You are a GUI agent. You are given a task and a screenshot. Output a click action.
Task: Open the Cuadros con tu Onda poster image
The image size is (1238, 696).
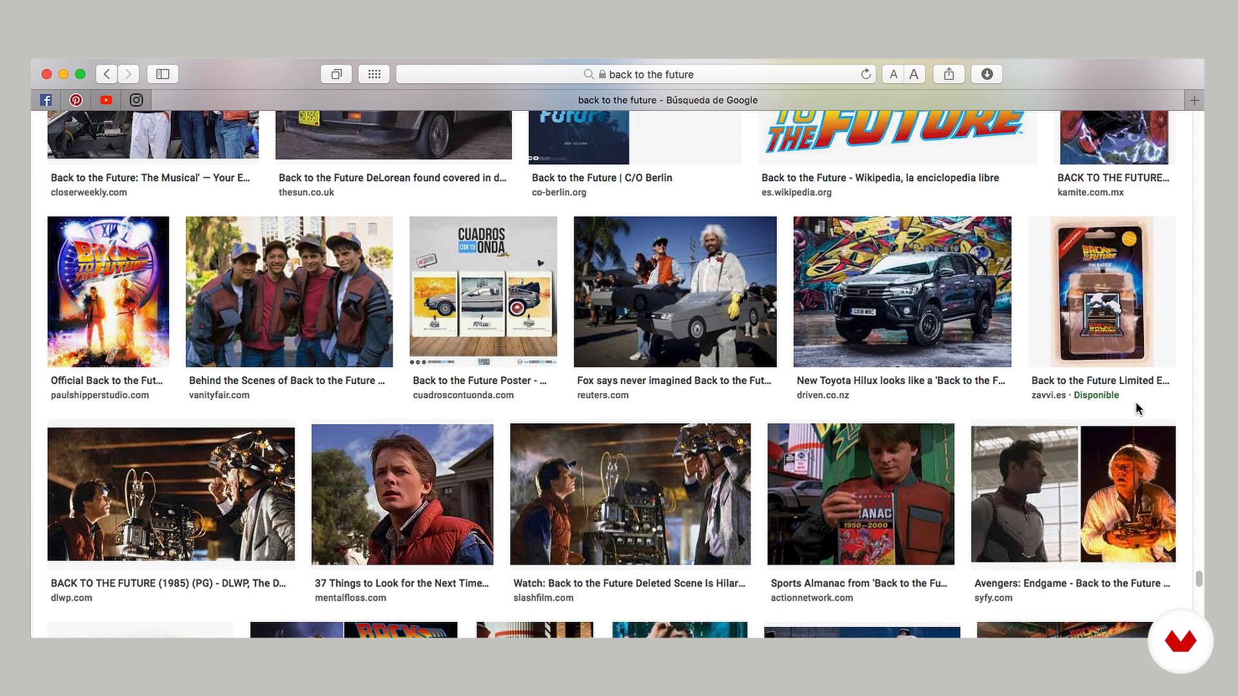click(483, 291)
